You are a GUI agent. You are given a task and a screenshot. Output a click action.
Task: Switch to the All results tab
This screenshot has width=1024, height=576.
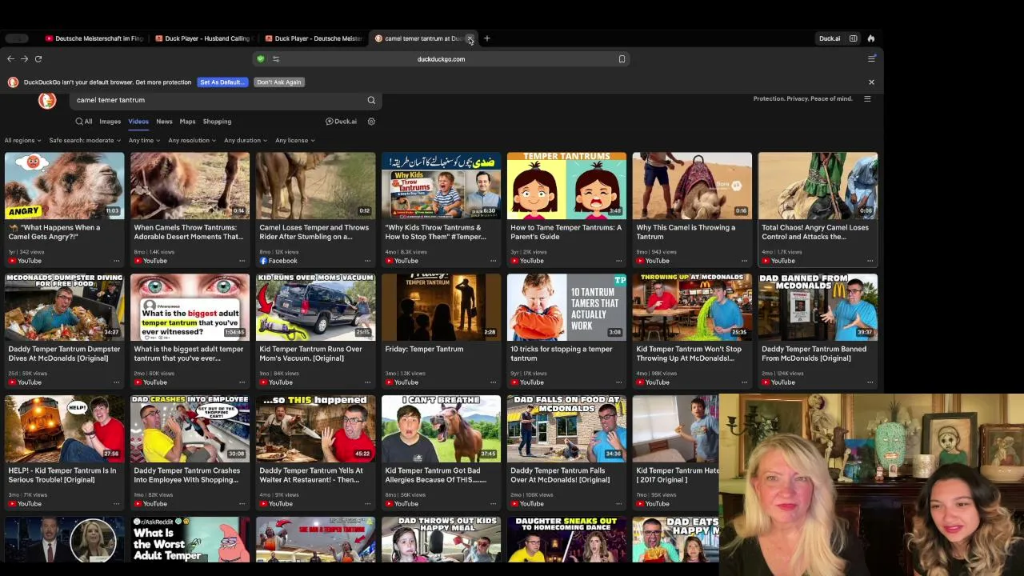[x=84, y=122]
